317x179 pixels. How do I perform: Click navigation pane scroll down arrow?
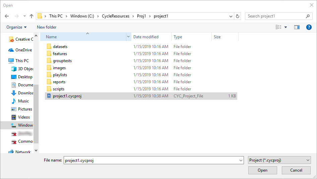click(36, 150)
